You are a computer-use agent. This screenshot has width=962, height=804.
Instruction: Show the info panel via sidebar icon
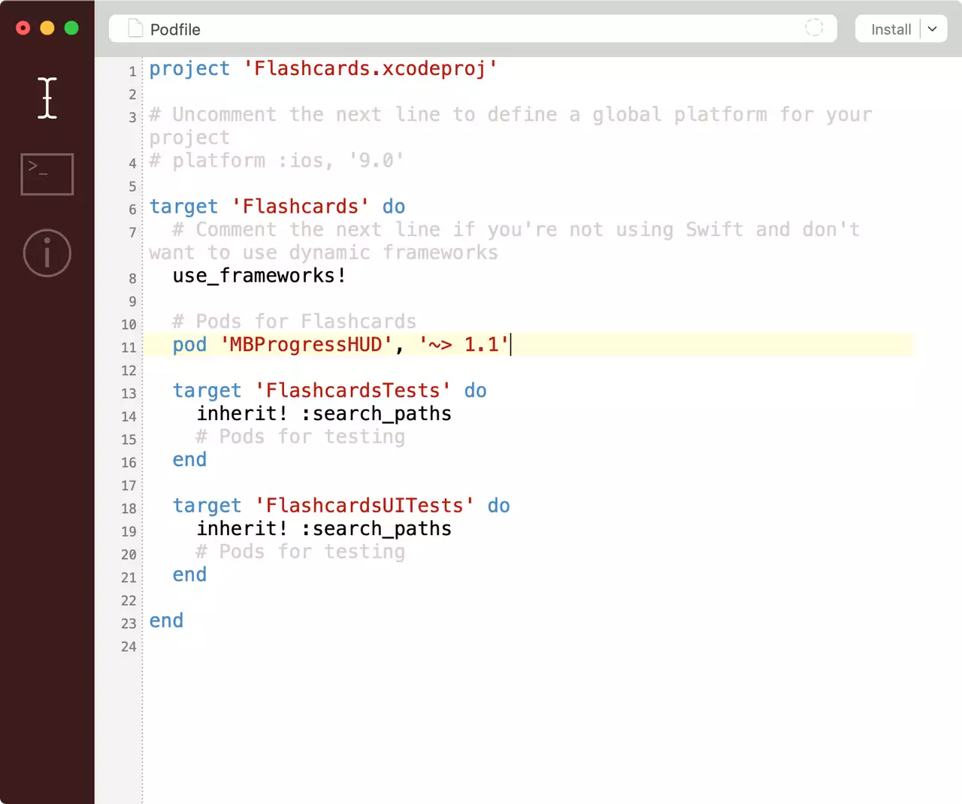(47, 252)
